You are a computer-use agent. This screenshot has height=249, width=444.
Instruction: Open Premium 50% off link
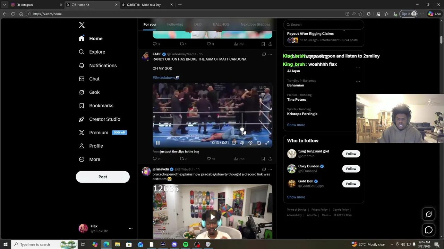(x=103, y=132)
